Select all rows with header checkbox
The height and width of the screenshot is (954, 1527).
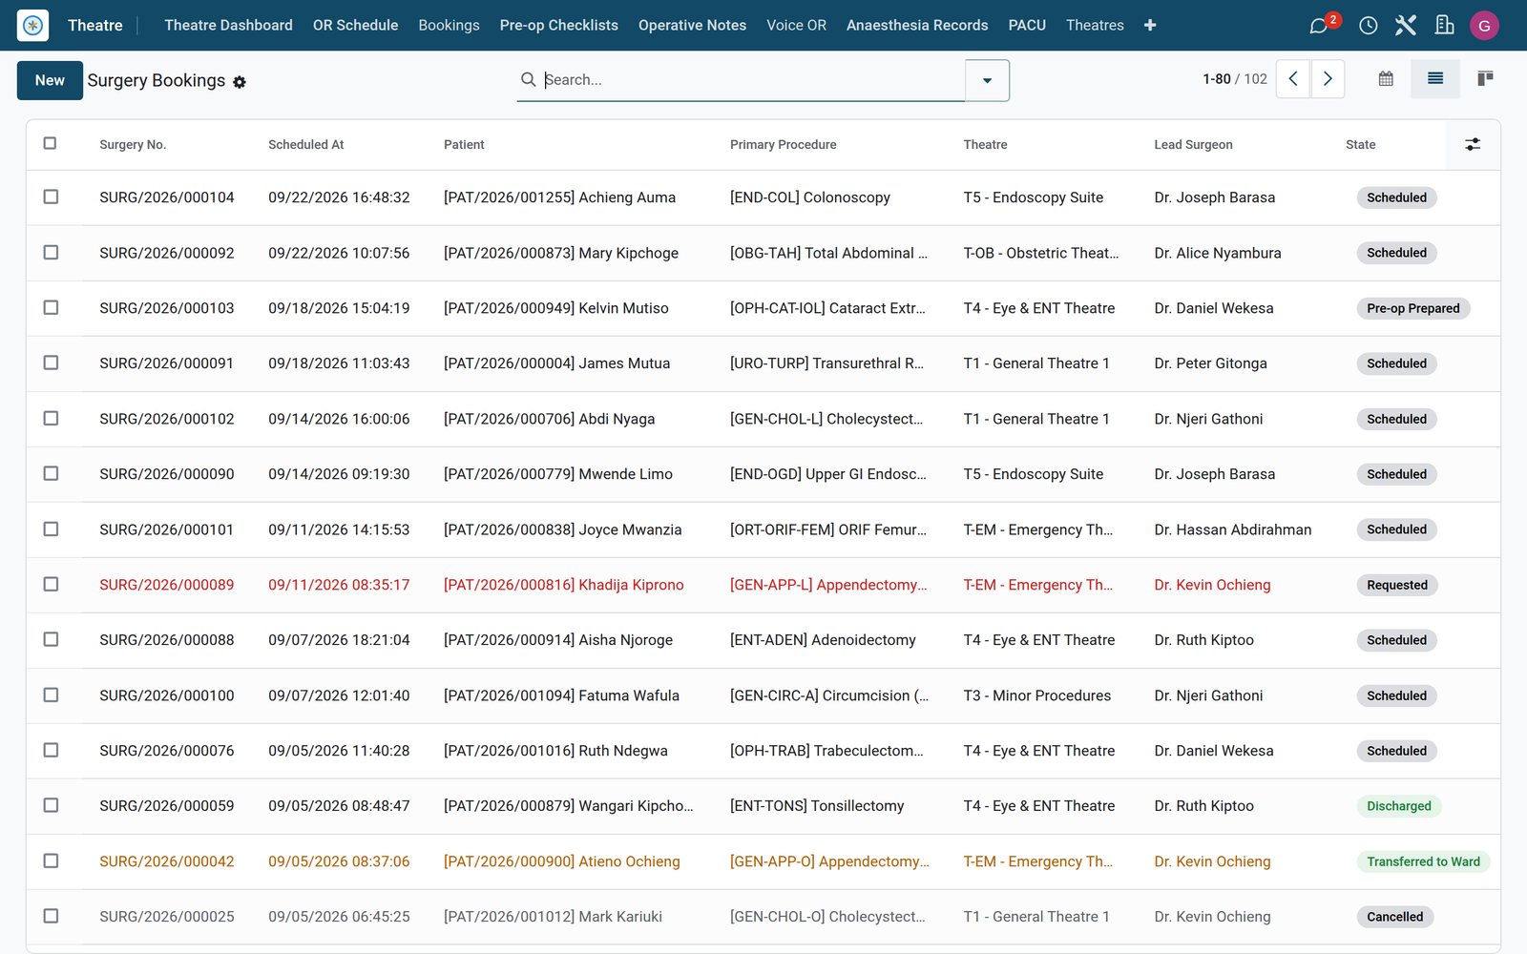51,143
